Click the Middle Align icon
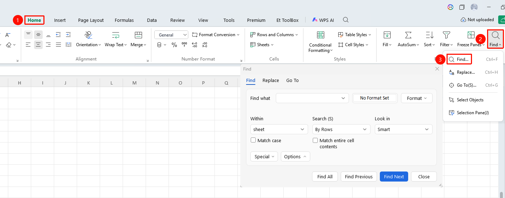Screen dimensions: 505x198 [38, 35]
